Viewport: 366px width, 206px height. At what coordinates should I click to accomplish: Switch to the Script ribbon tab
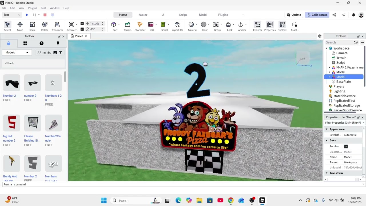[183, 15]
